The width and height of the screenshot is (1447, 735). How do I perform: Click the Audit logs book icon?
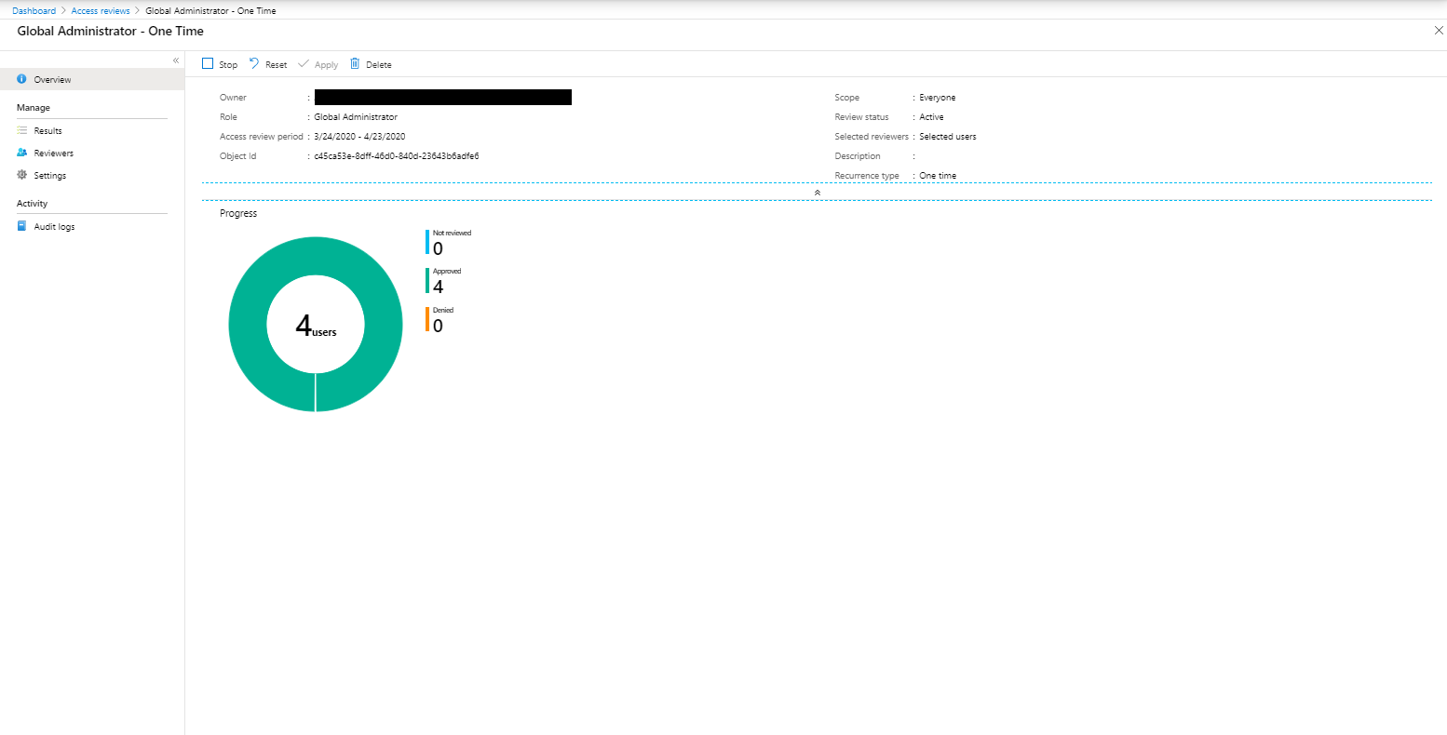[22, 226]
